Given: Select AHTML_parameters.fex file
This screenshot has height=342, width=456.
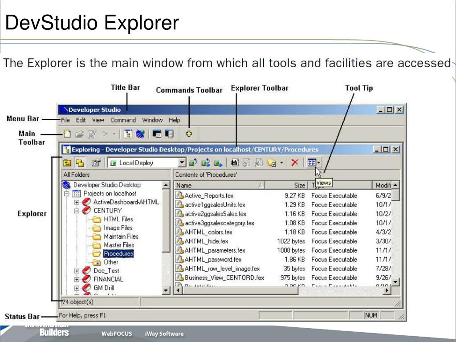Looking at the screenshot, I should (215, 250).
